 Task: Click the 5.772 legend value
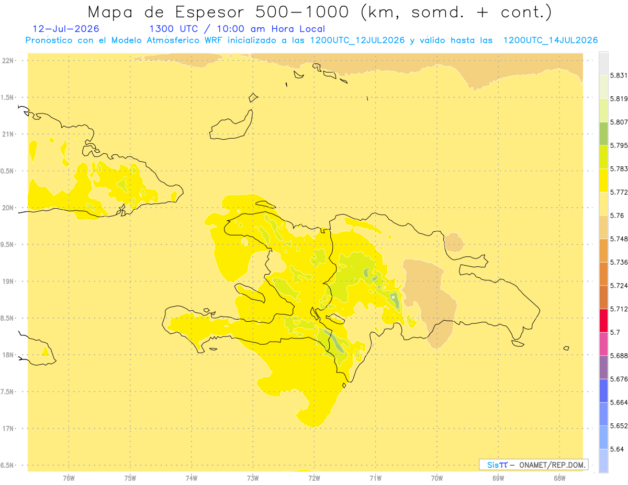pyautogui.click(x=619, y=192)
